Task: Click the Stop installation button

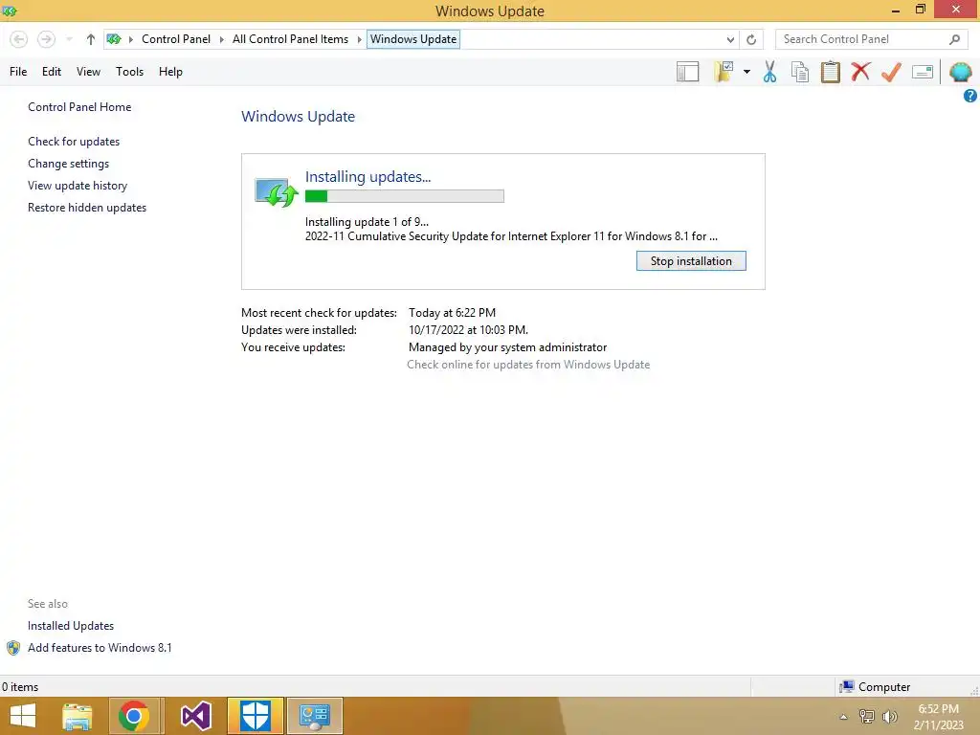Action: tap(691, 261)
